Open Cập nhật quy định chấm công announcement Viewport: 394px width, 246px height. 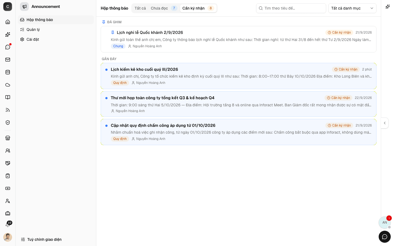pos(239,132)
